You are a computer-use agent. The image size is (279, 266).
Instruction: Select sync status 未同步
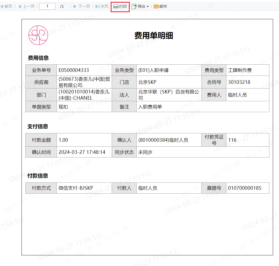coord(145,152)
